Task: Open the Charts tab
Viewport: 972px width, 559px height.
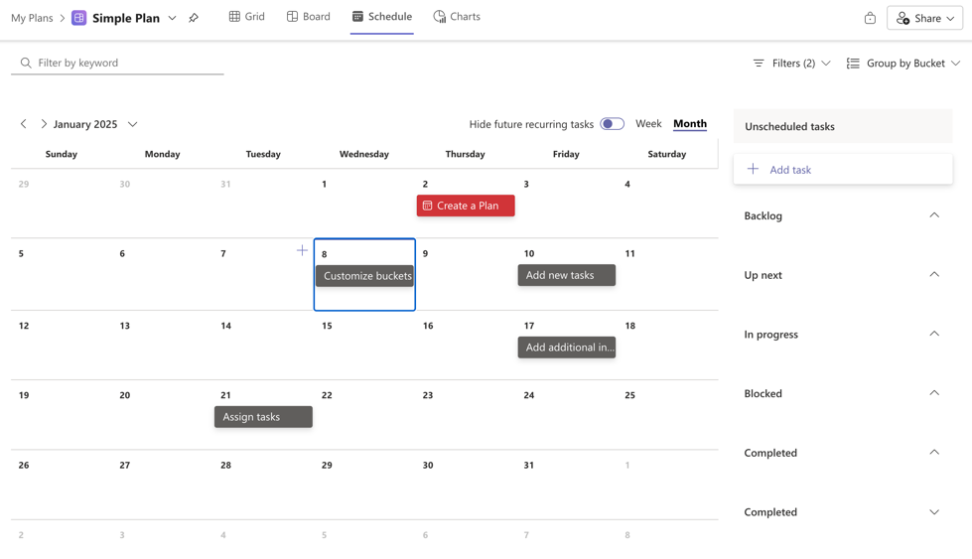Action: point(457,17)
